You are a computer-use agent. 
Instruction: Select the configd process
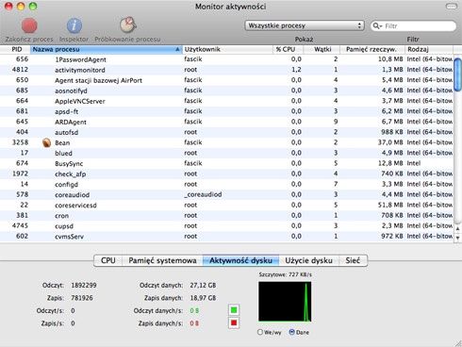(226, 184)
